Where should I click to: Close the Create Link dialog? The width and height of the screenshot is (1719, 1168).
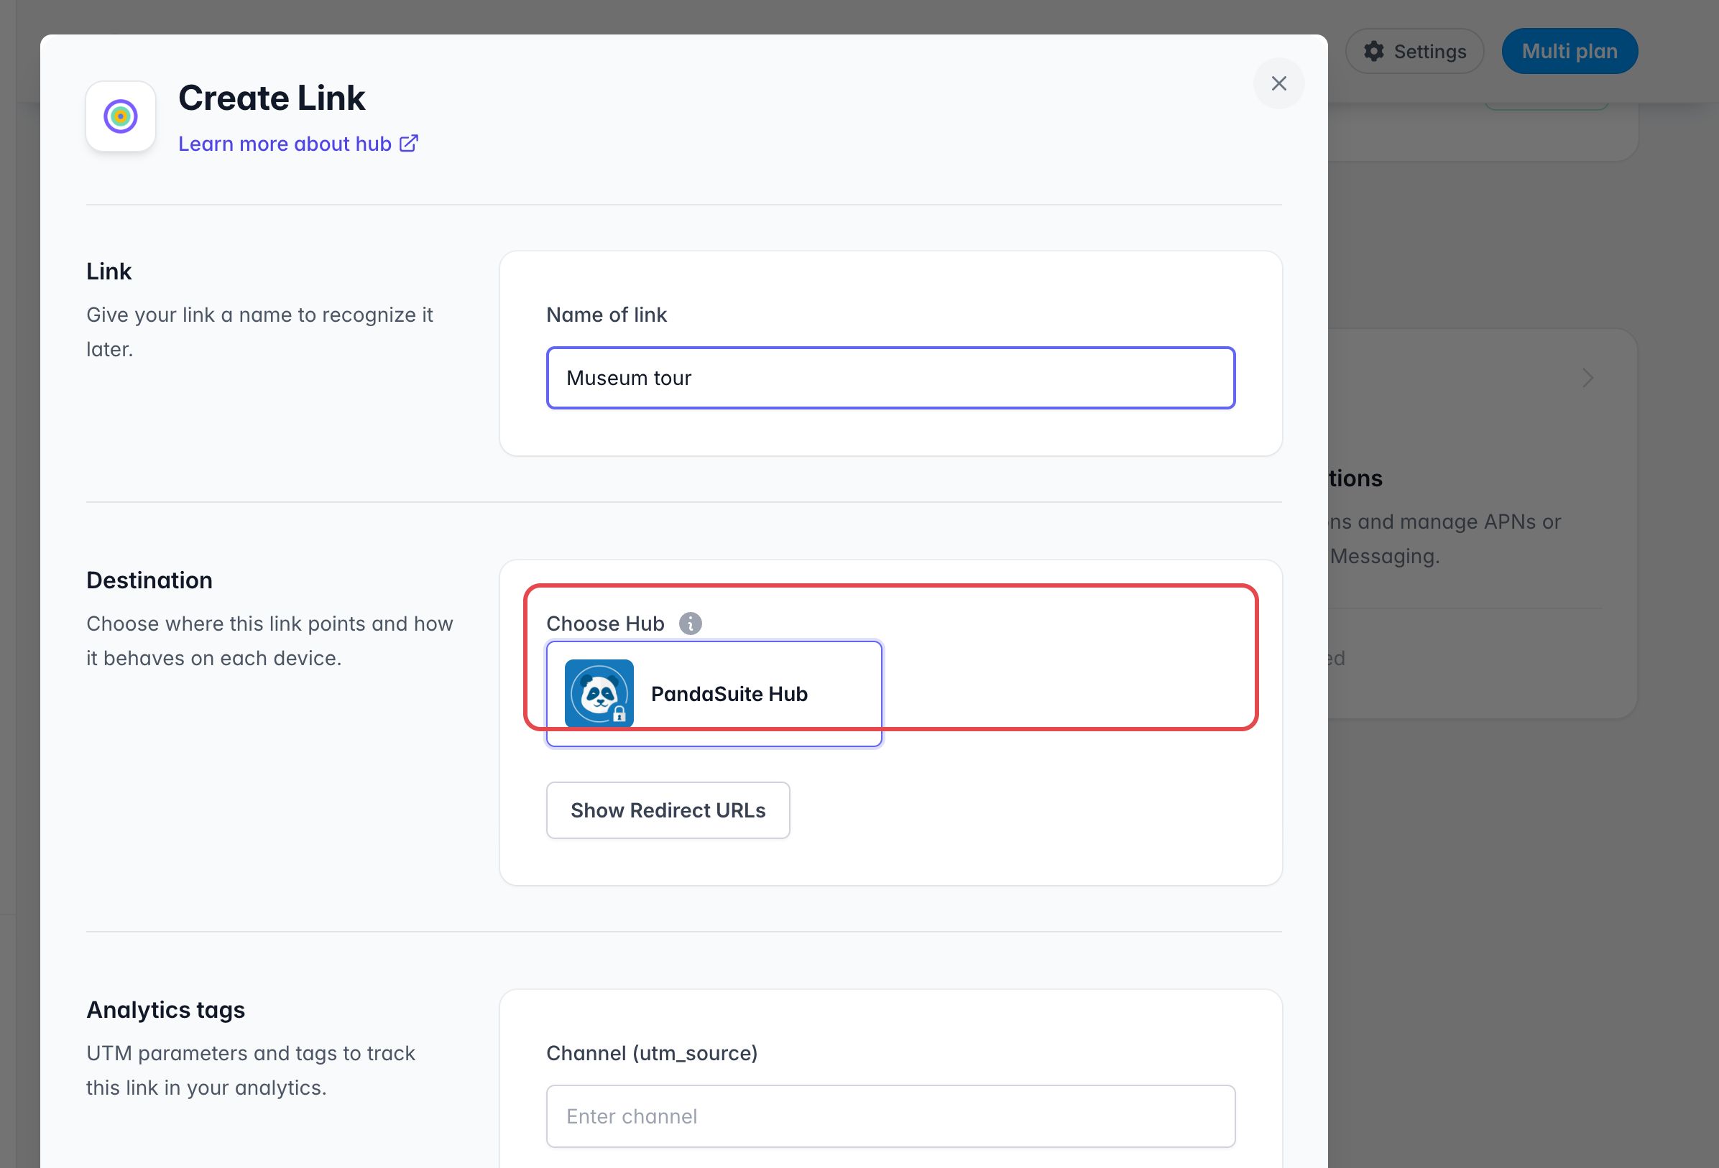coord(1278,83)
